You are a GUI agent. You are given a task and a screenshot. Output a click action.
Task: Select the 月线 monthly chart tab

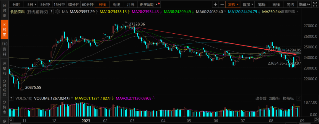pos(131,4)
